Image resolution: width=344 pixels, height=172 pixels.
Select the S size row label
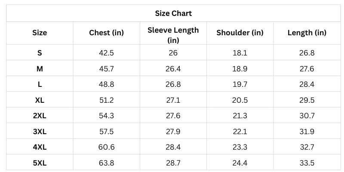coord(40,53)
